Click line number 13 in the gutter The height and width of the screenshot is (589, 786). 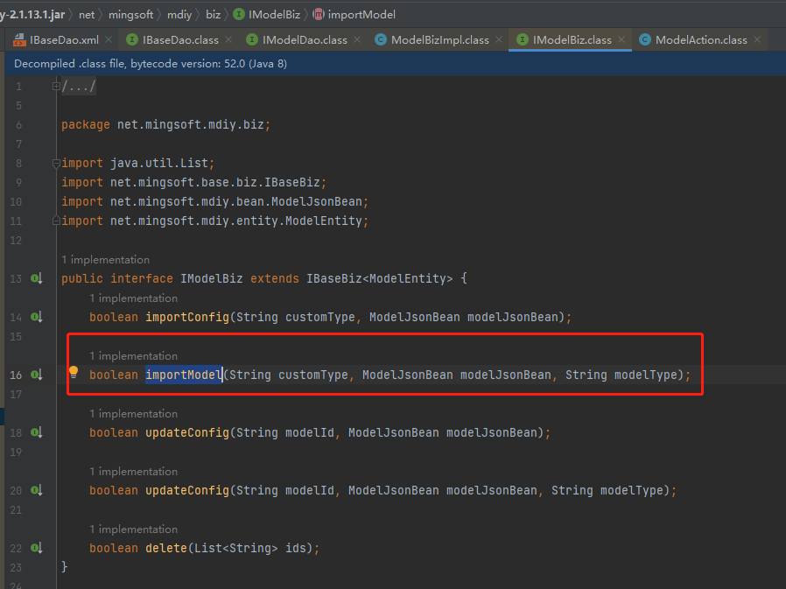click(x=16, y=278)
